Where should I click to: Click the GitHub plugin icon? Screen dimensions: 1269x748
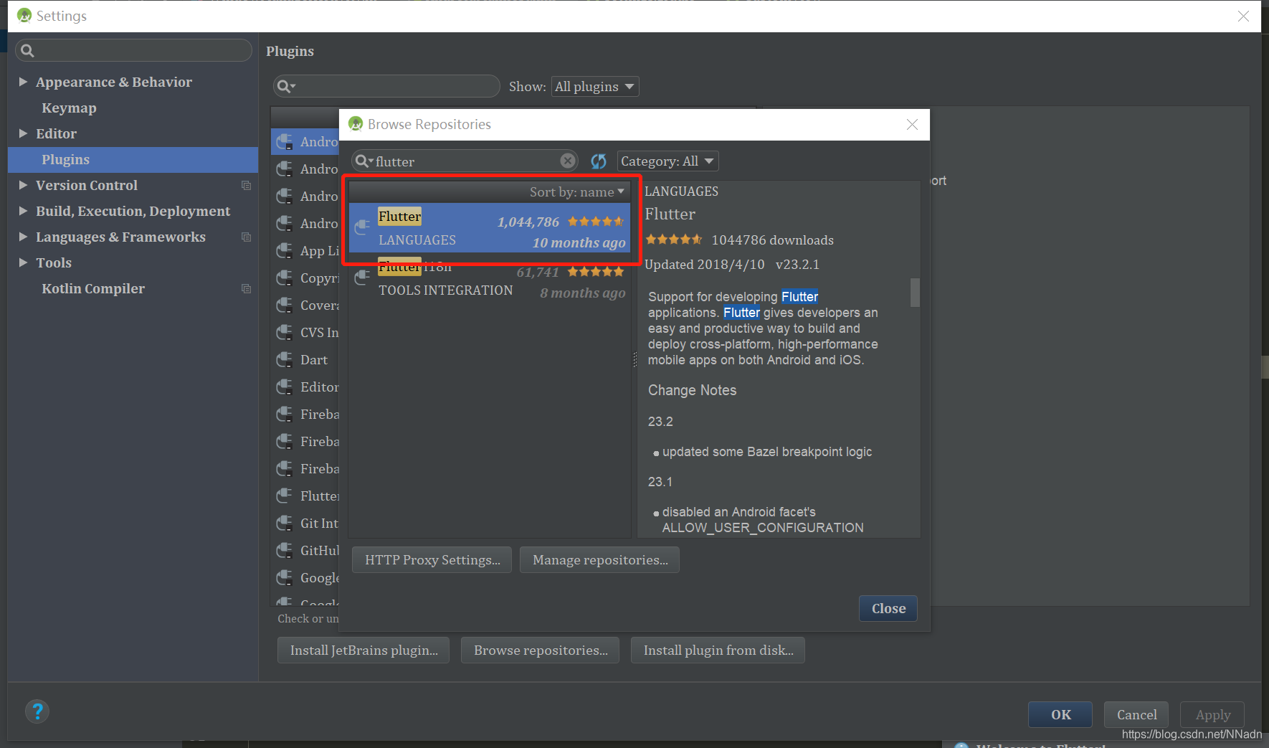coord(285,550)
